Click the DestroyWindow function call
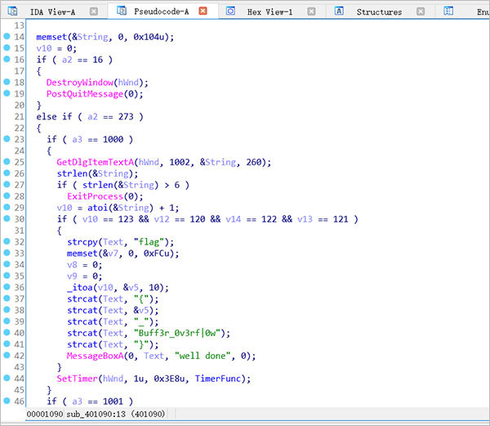The height and width of the screenshot is (426, 490). pos(78,83)
